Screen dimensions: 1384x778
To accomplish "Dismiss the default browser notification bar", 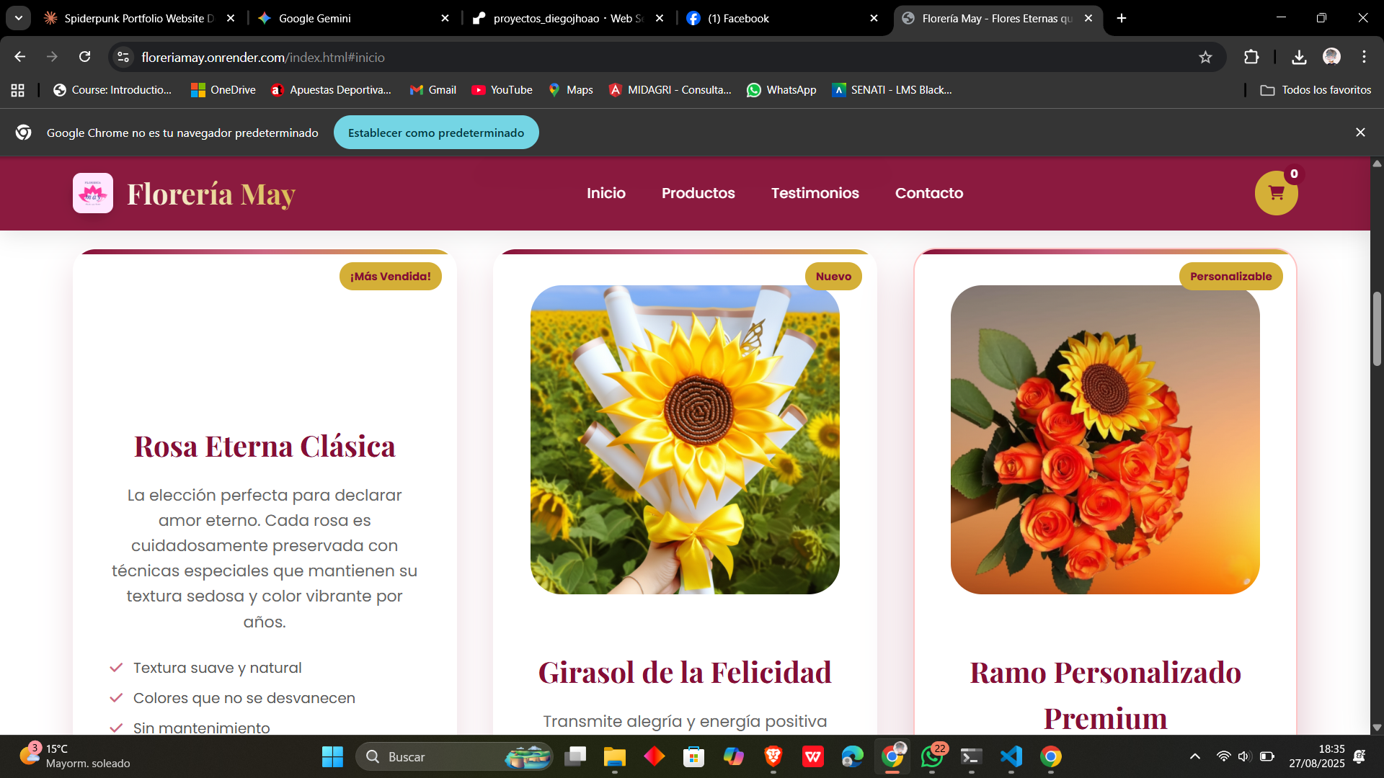I will coord(1360,133).
